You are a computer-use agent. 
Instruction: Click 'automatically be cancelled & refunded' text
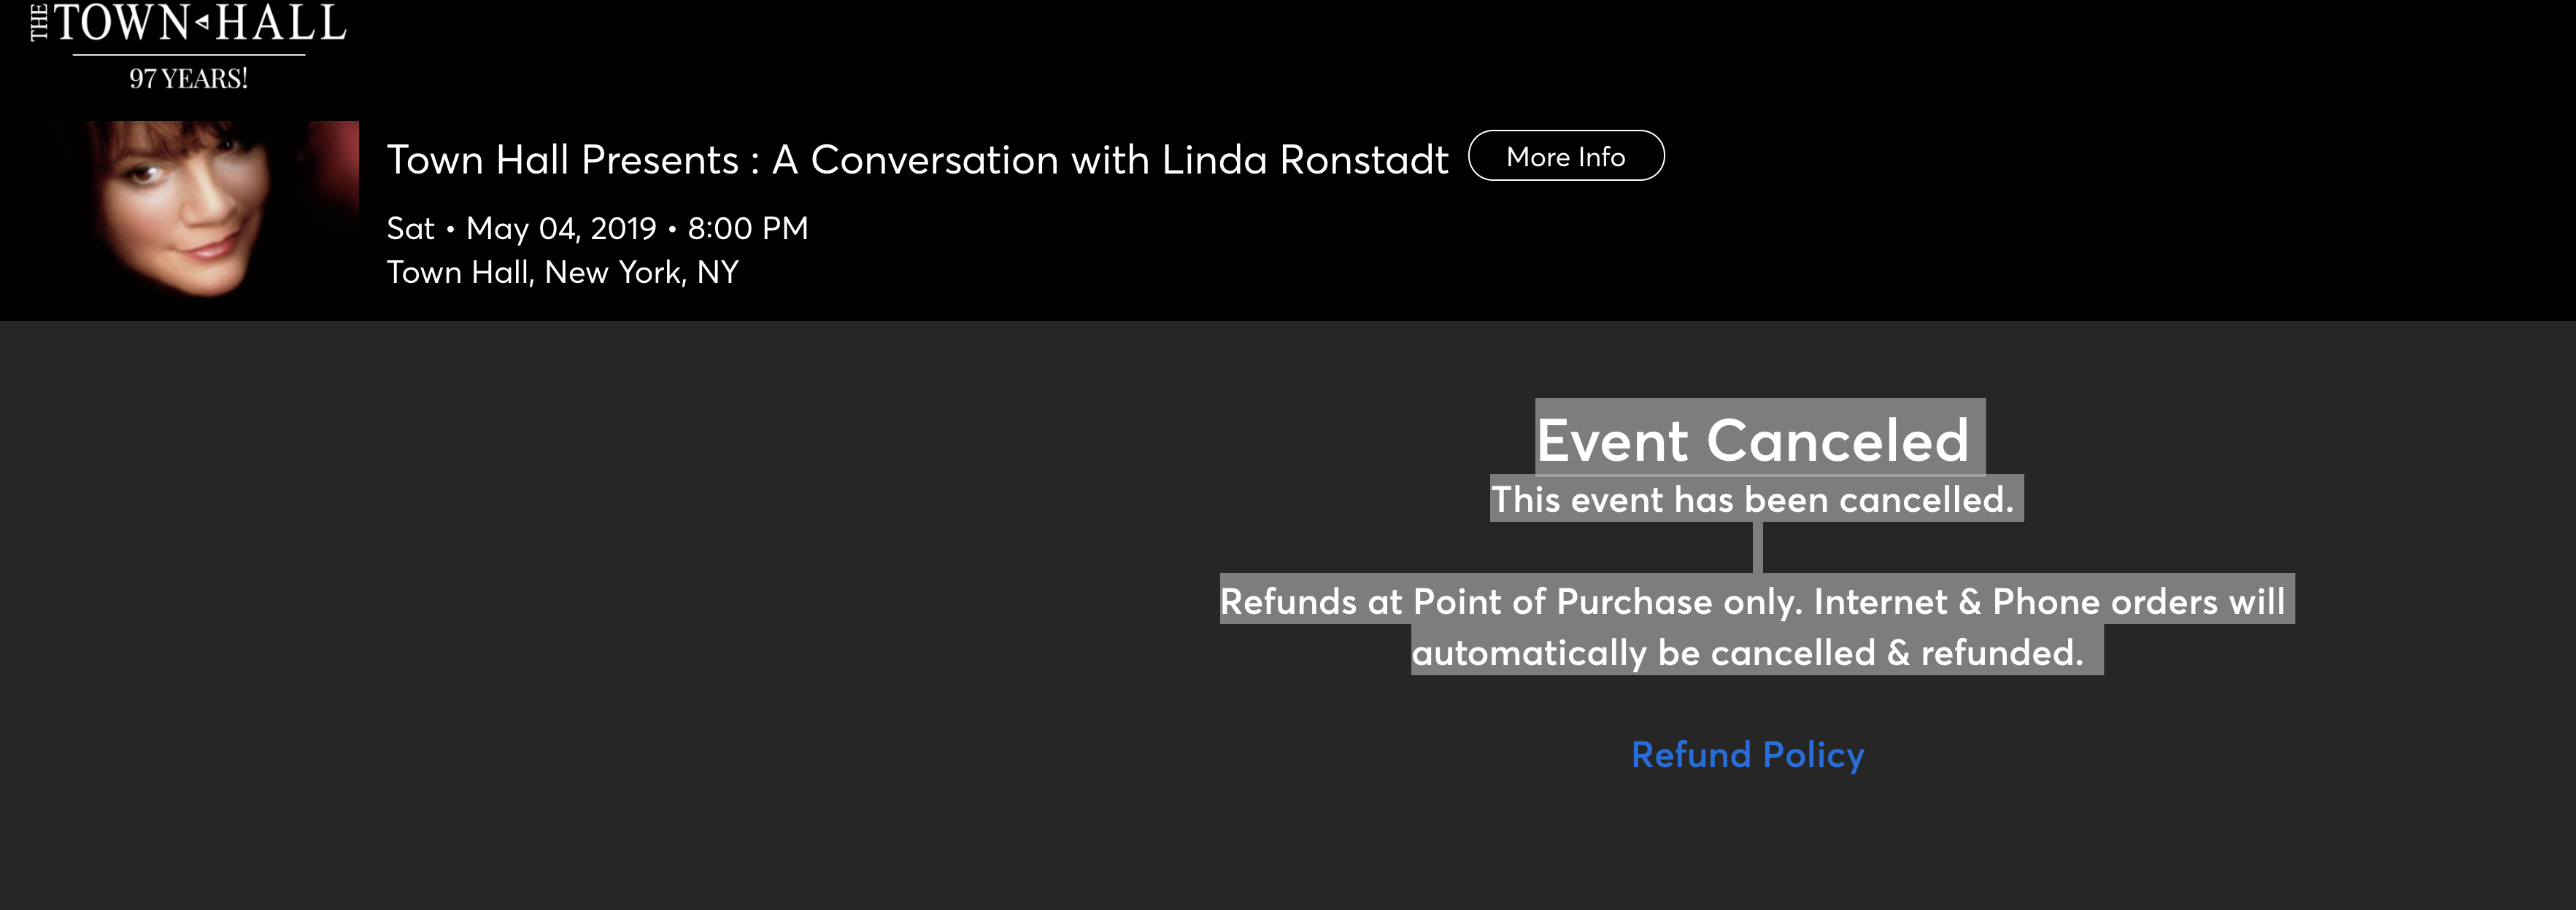[1747, 653]
